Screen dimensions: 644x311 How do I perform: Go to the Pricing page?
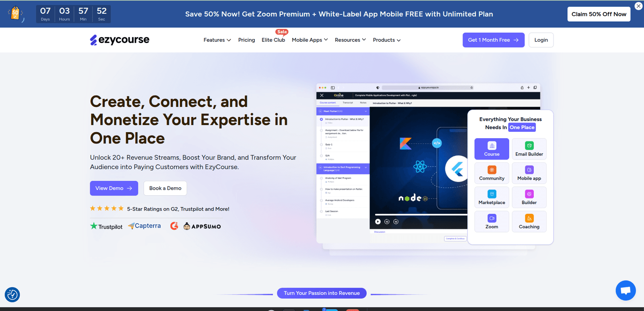[246, 40]
